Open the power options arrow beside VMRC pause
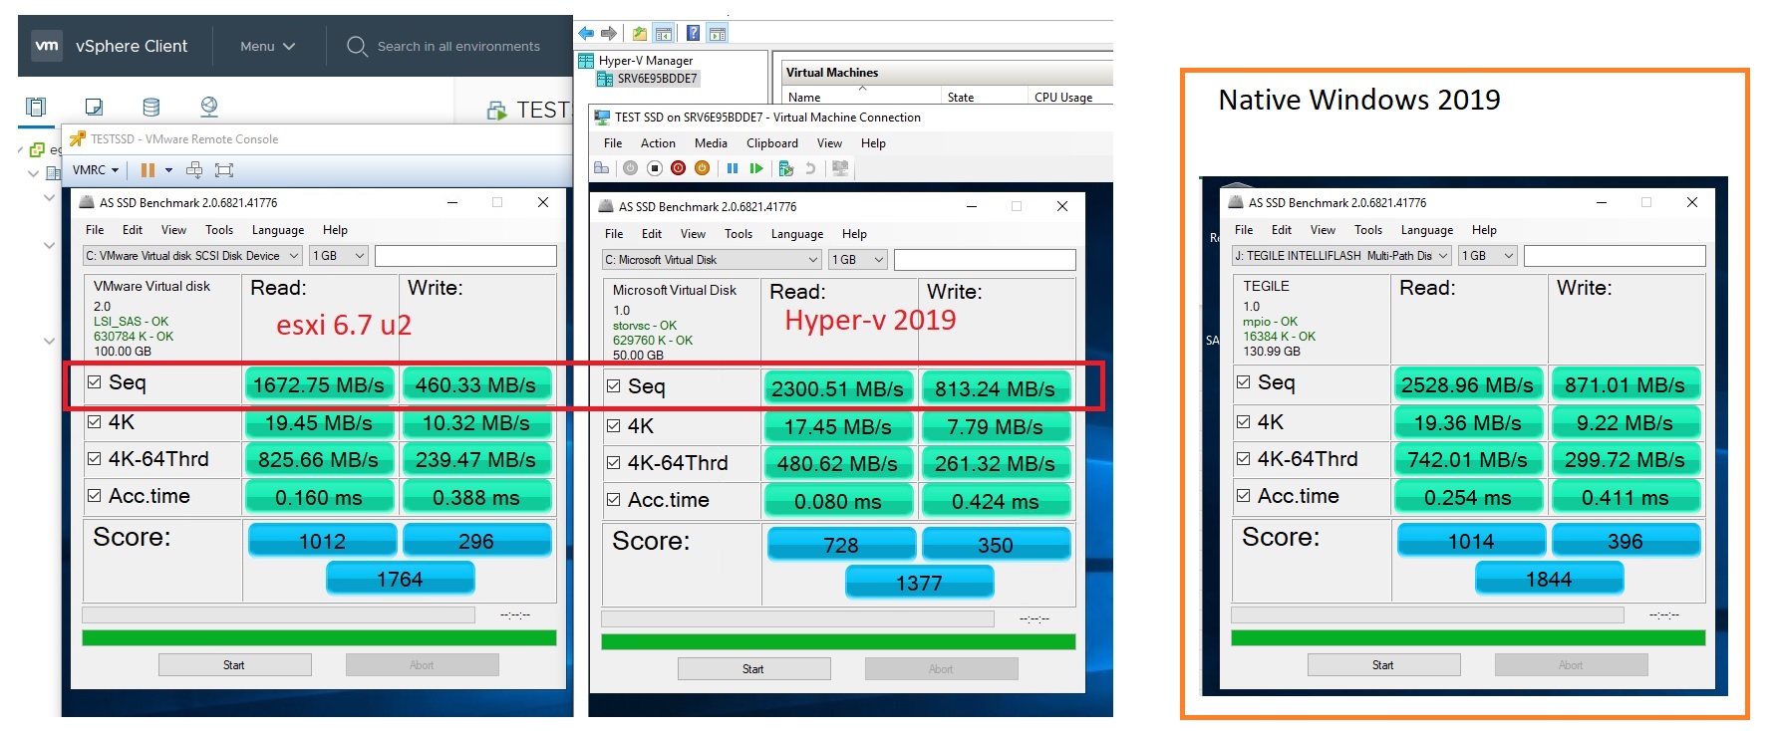The image size is (1777, 731). [x=168, y=170]
